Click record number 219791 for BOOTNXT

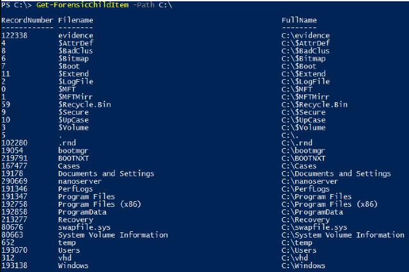click(14, 158)
